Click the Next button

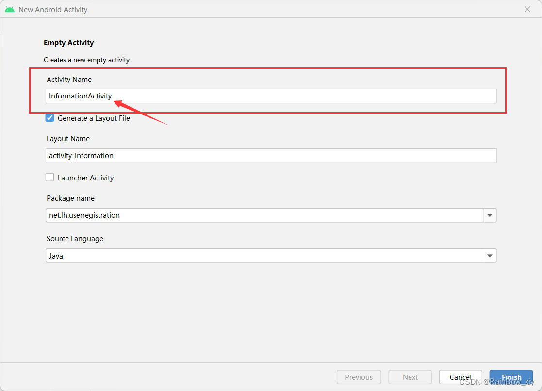(410, 377)
